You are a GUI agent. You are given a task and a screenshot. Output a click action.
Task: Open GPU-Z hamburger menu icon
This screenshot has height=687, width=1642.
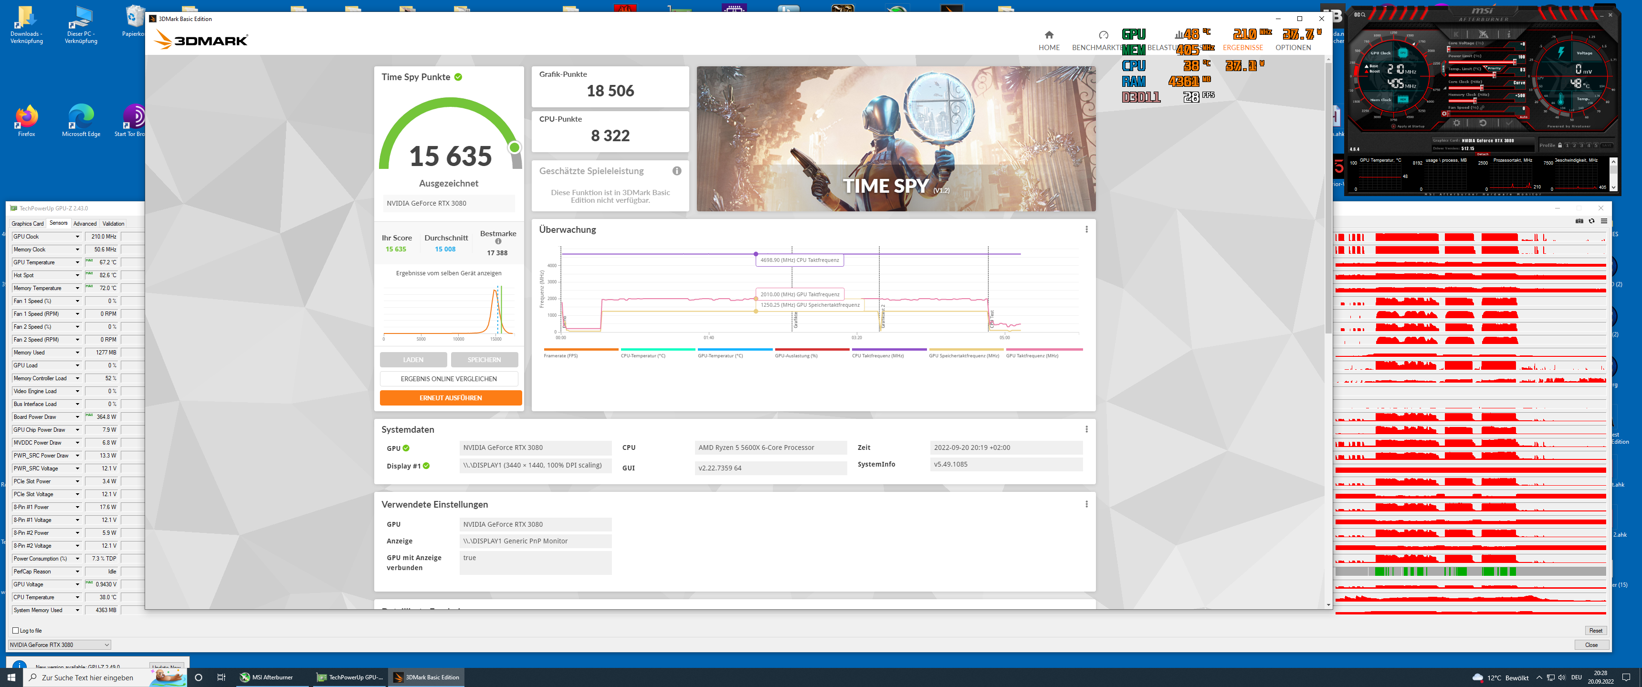point(1604,221)
